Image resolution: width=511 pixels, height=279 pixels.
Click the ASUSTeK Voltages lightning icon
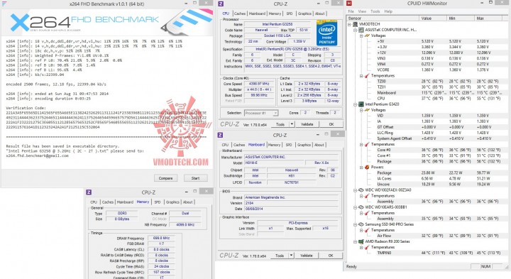click(x=367, y=36)
